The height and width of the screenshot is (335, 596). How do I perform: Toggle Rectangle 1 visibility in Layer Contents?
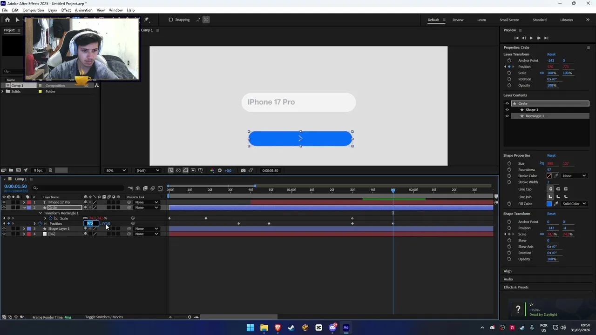pyautogui.click(x=507, y=116)
